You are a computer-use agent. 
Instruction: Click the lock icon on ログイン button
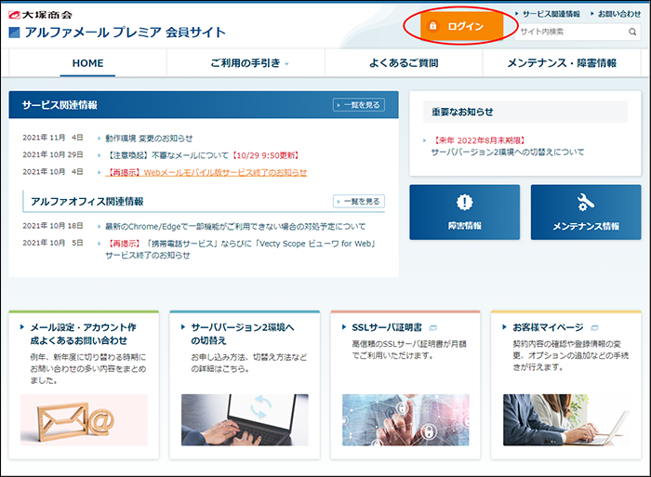pyautogui.click(x=433, y=26)
